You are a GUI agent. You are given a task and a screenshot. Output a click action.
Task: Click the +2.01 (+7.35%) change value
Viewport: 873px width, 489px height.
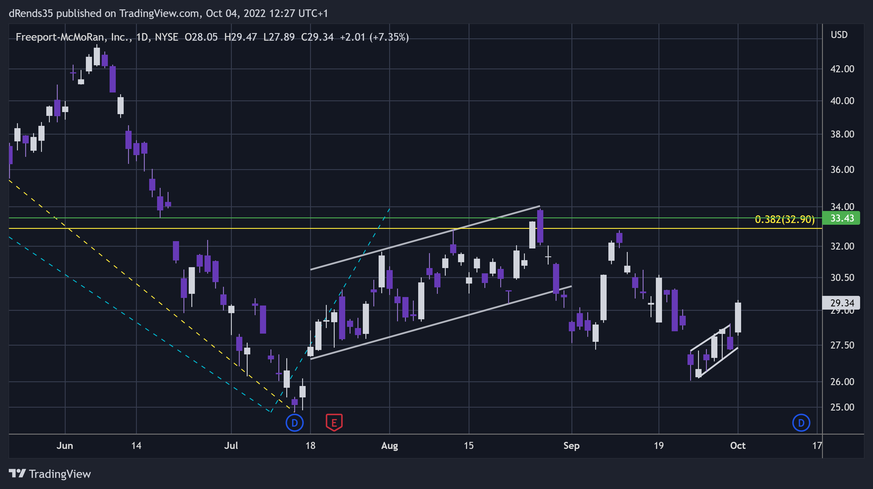[374, 37]
